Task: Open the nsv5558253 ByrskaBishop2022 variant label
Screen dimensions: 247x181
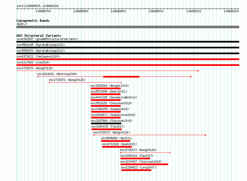Action: click(41, 51)
